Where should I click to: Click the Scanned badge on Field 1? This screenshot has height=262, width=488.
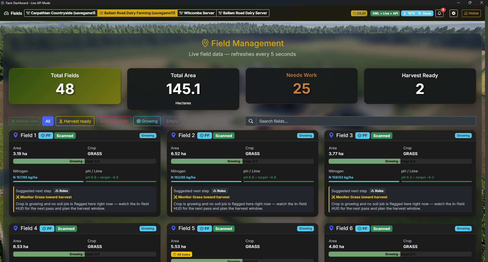(x=65, y=136)
